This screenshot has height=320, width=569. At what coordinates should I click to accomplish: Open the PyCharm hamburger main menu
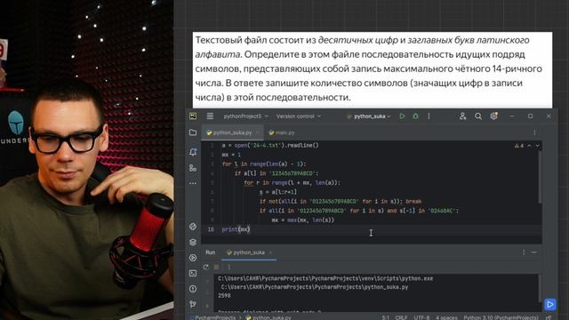pos(210,116)
